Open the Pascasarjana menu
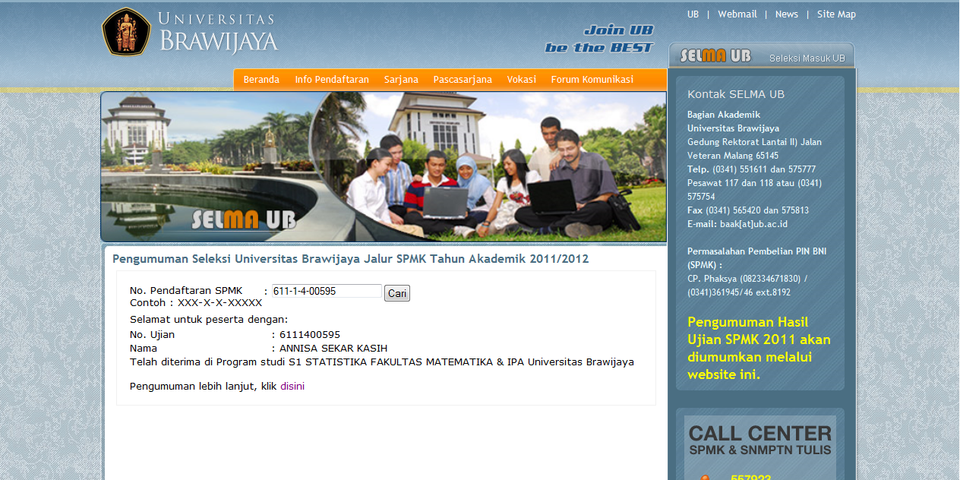The width and height of the screenshot is (960, 480). [463, 79]
